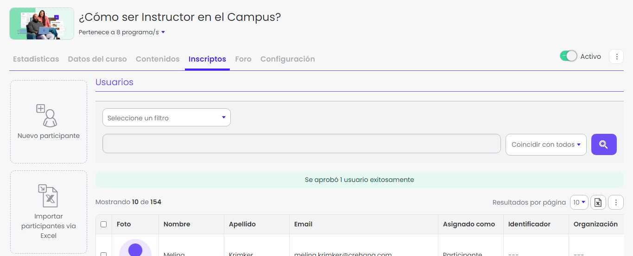Screen dimensions: 633x256
Task: Click Importar participantes vía Excel label
Action: (48, 226)
